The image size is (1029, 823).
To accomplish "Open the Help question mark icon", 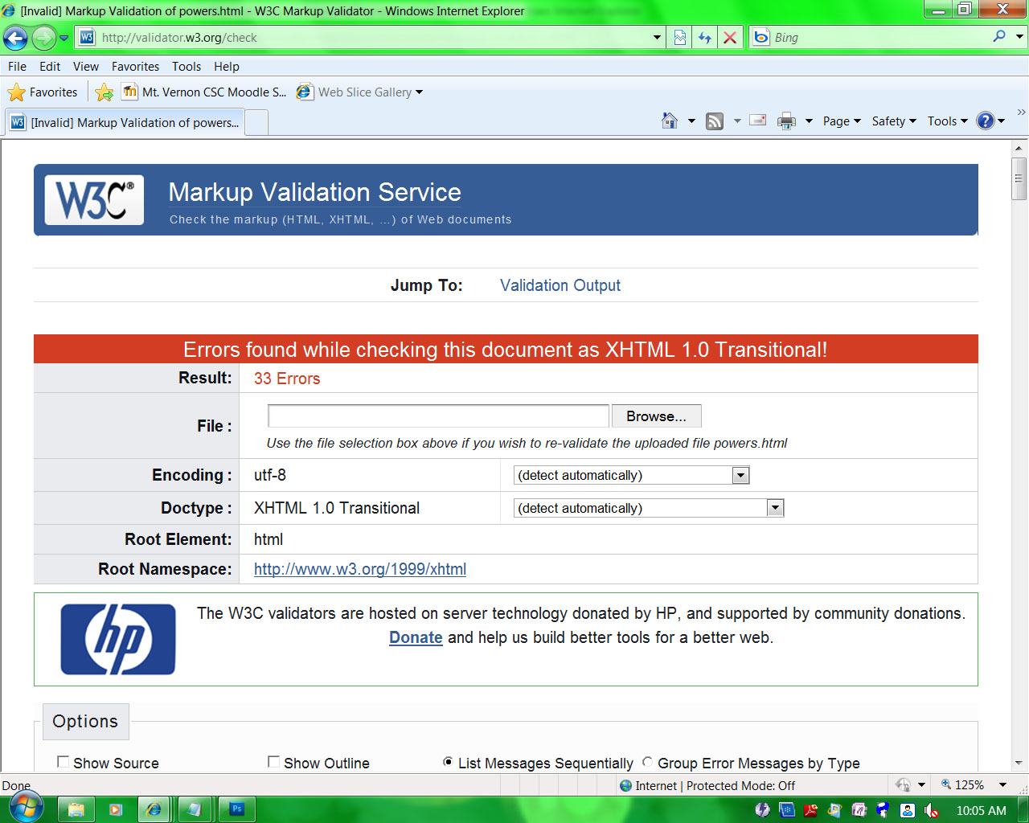I will tap(985, 121).
